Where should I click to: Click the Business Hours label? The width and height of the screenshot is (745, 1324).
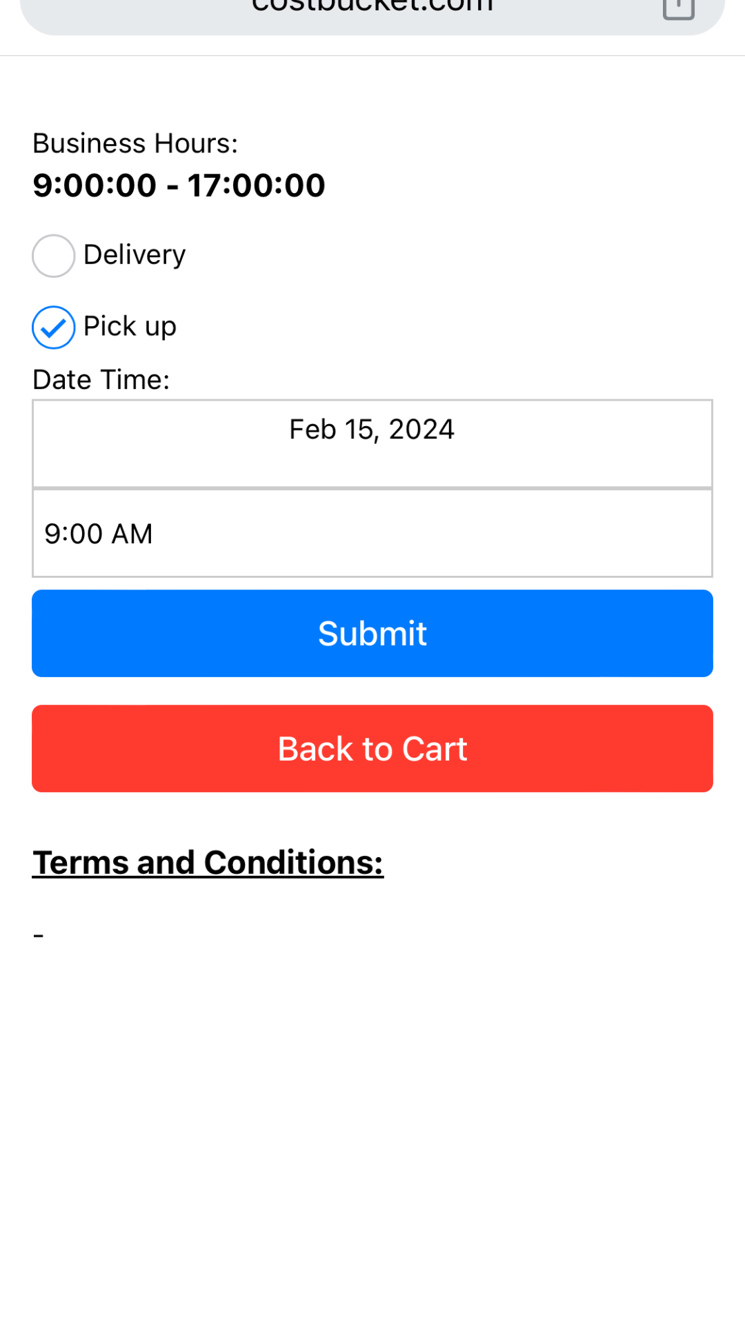(135, 143)
